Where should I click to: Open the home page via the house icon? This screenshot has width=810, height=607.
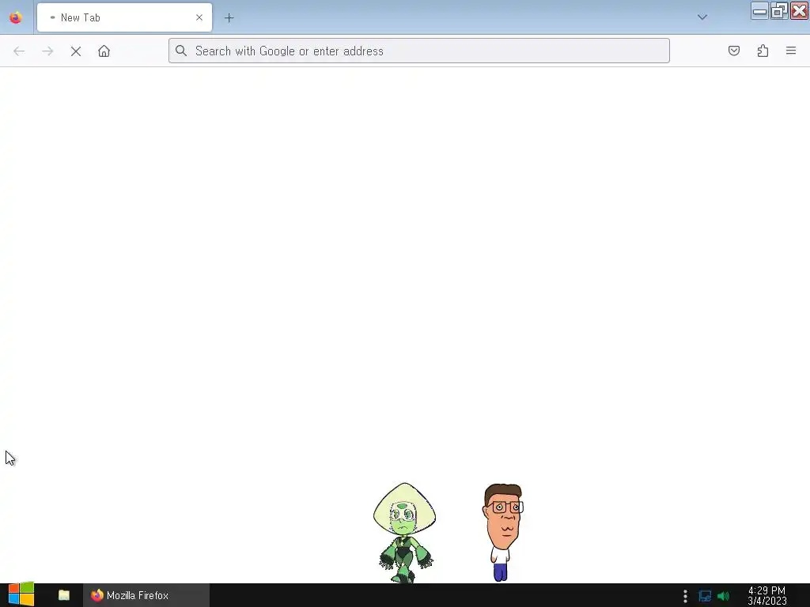point(104,51)
